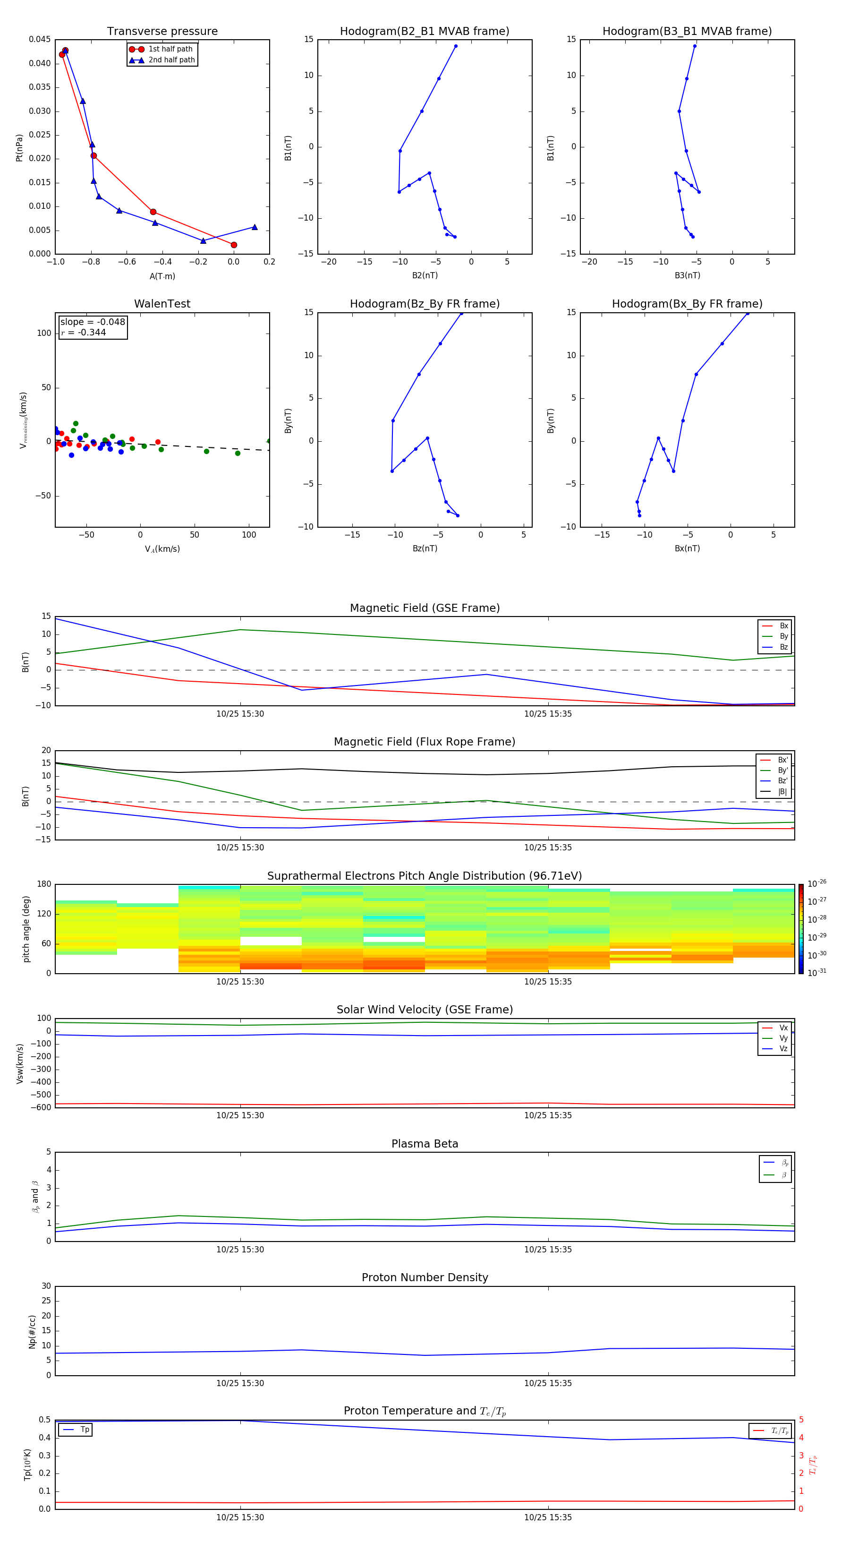Click 'Hodogram(Bx_By FR frame)' title
Viewport: 850px width, 1559px height.
687,304
